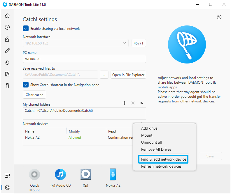Click the Confirmation value under Read
Image resolution: width=231 pixels, height=194 pixels.
point(120,138)
